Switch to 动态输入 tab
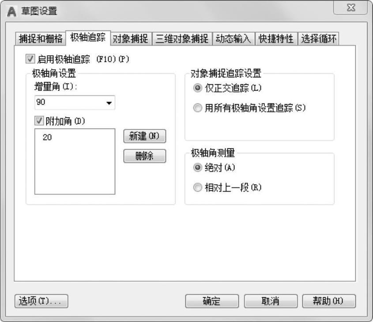The height and width of the screenshot is (322, 373). click(234, 38)
